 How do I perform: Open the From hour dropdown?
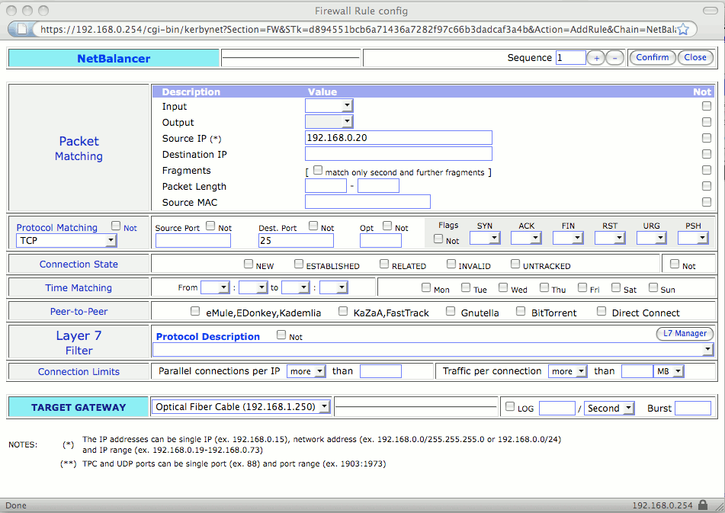[x=215, y=287]
